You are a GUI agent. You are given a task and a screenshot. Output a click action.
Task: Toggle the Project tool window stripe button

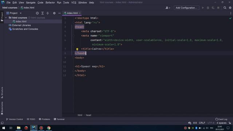tap(2, 17)
